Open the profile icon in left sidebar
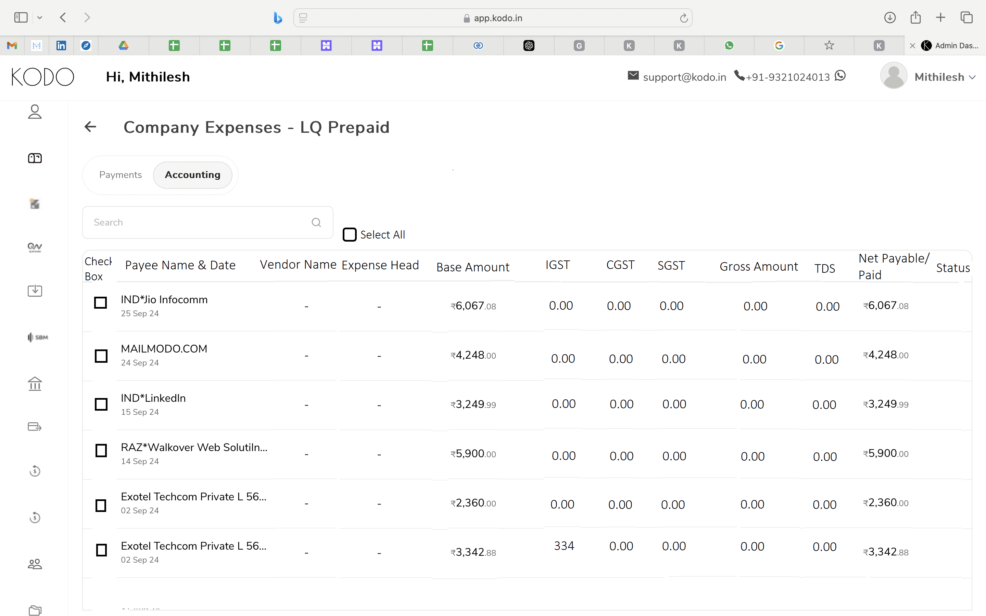This screenshot has width=986, height=616. point(35,112)
